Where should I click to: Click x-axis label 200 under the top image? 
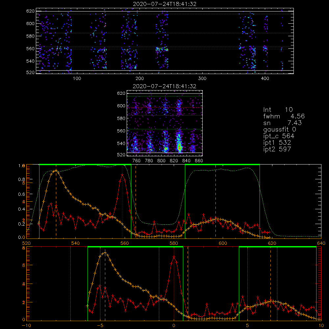click(139, 79)
